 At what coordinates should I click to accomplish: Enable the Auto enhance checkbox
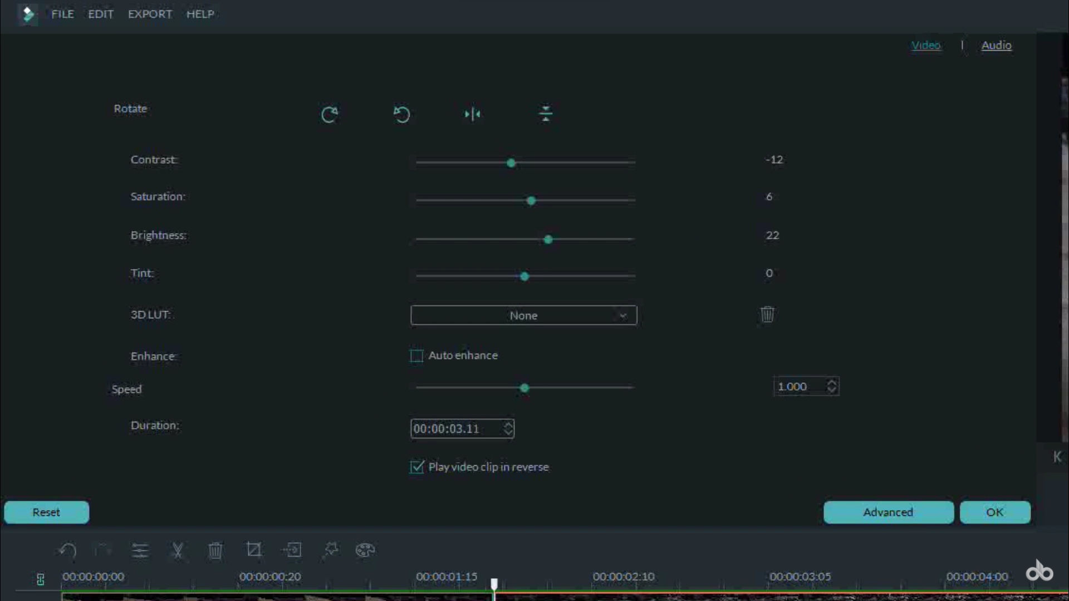(416, 356)
